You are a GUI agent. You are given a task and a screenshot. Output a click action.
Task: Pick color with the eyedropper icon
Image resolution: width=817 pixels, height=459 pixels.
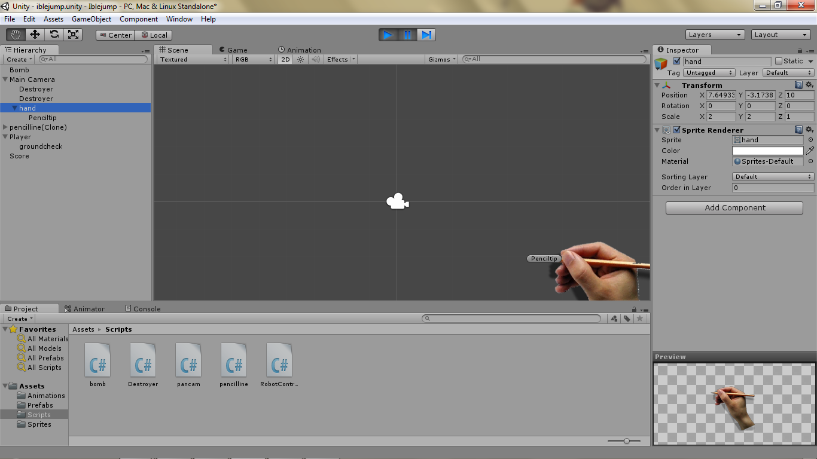click(810, 151)
